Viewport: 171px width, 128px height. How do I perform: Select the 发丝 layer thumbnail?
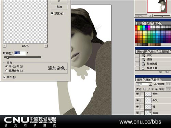[148, 94]
